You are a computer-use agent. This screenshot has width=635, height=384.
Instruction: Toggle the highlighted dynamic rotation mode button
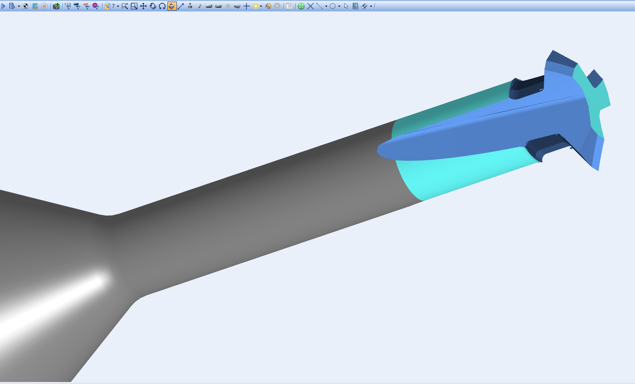pyautogui.click(x=172, y=6)
